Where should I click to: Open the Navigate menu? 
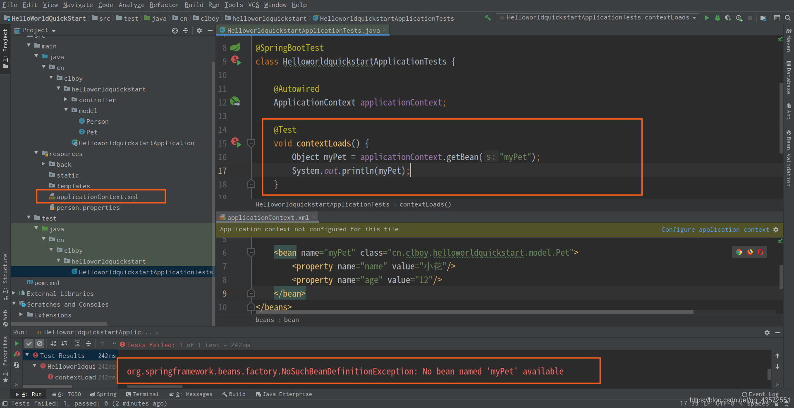(x=78, y=5)
